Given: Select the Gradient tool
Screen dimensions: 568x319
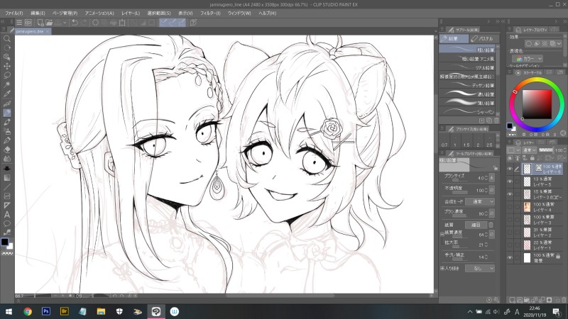Looking at the screenshot, I should click(x=7, y=178).
